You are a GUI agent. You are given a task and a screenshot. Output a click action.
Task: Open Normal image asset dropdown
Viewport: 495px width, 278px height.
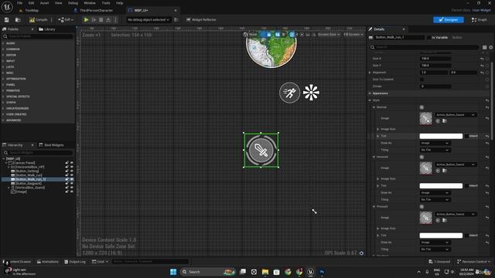point(456,115)
